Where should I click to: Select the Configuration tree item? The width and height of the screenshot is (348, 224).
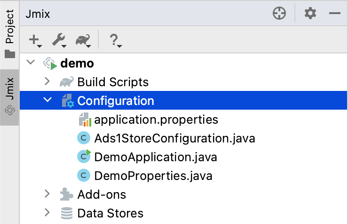pos(183,100)
